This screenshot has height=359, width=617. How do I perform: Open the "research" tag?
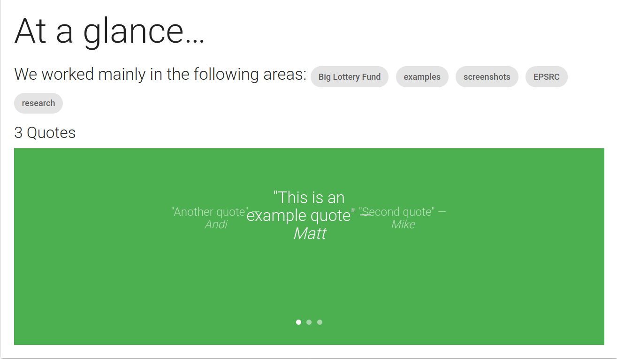(x=38, y=103)
